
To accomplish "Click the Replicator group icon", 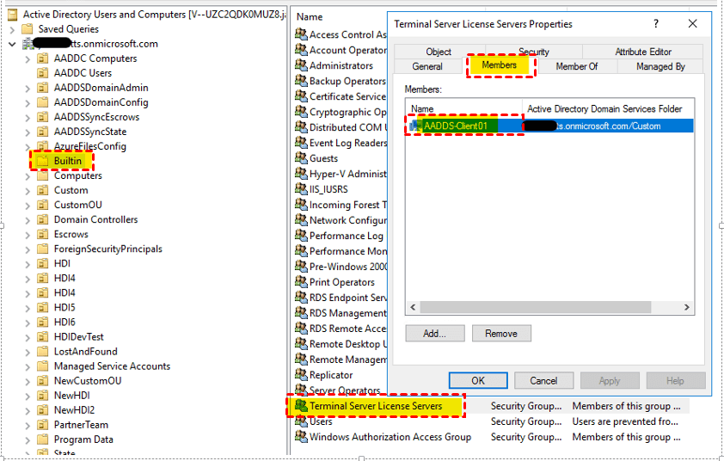I will tap(301, 374).
